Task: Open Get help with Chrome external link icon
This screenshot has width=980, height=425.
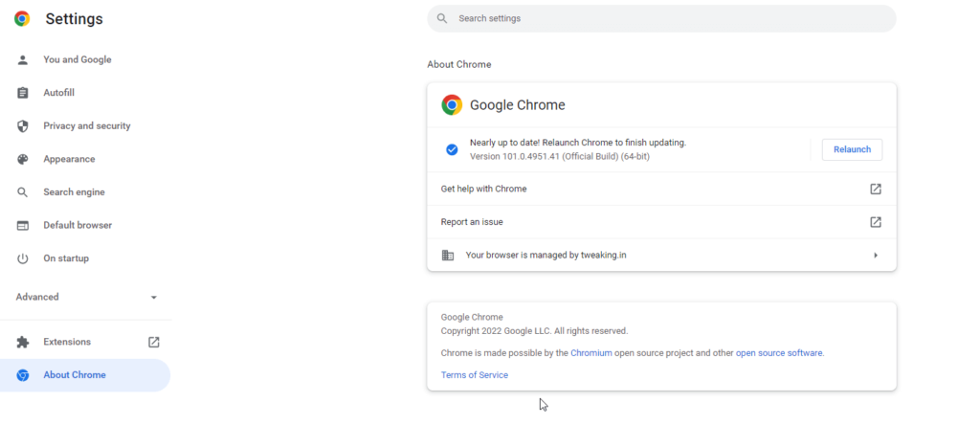Action: click(876, 189)
